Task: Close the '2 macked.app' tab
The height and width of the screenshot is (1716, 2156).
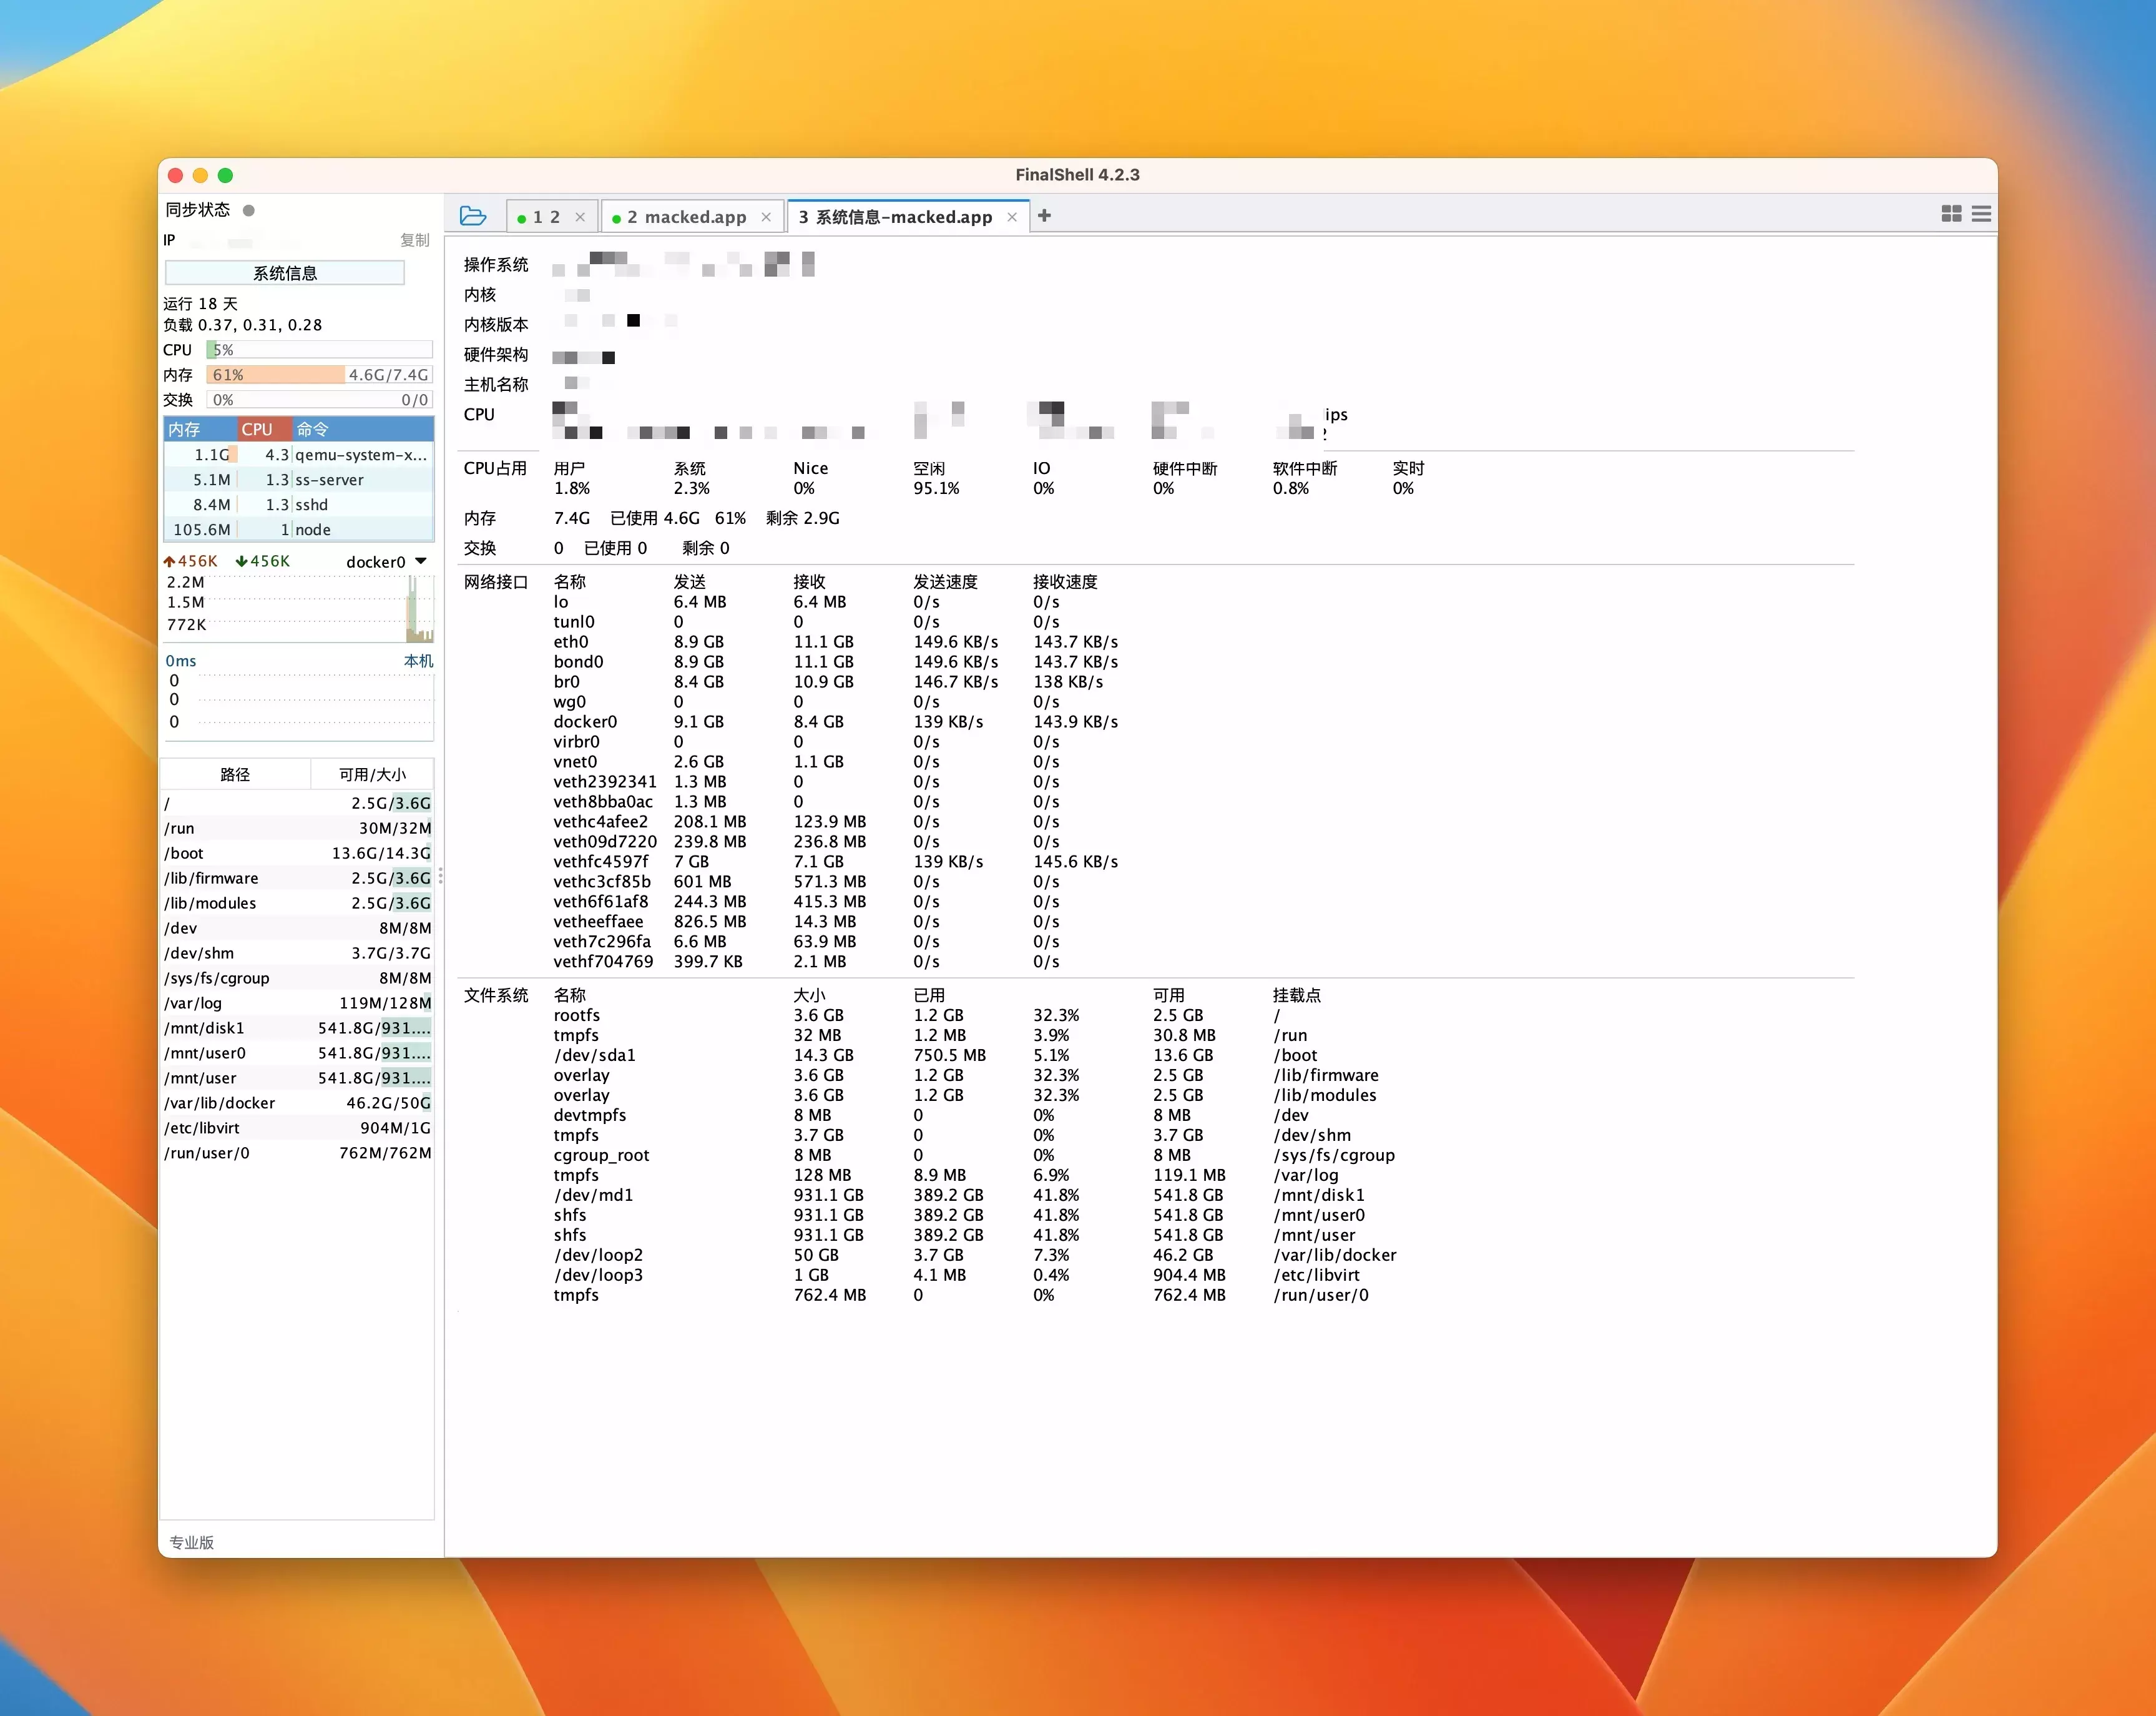Action: pos(766,217)
